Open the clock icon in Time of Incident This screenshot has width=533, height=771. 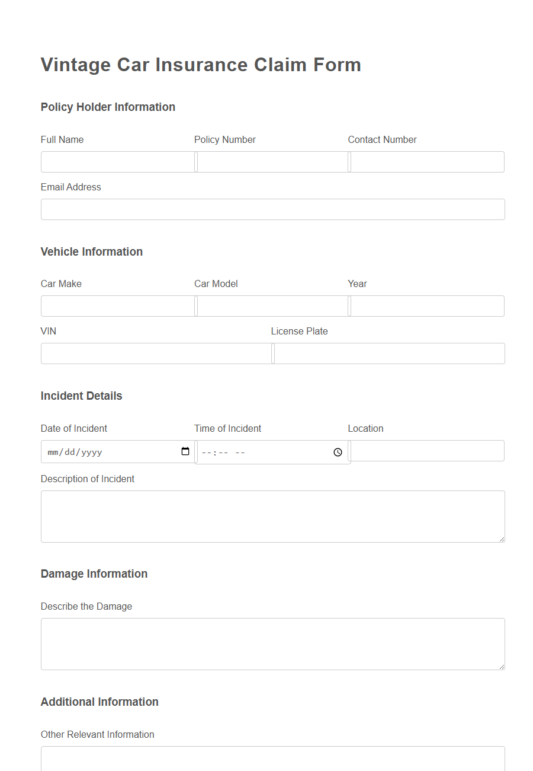pyautogui.click(x=338, y=452)
